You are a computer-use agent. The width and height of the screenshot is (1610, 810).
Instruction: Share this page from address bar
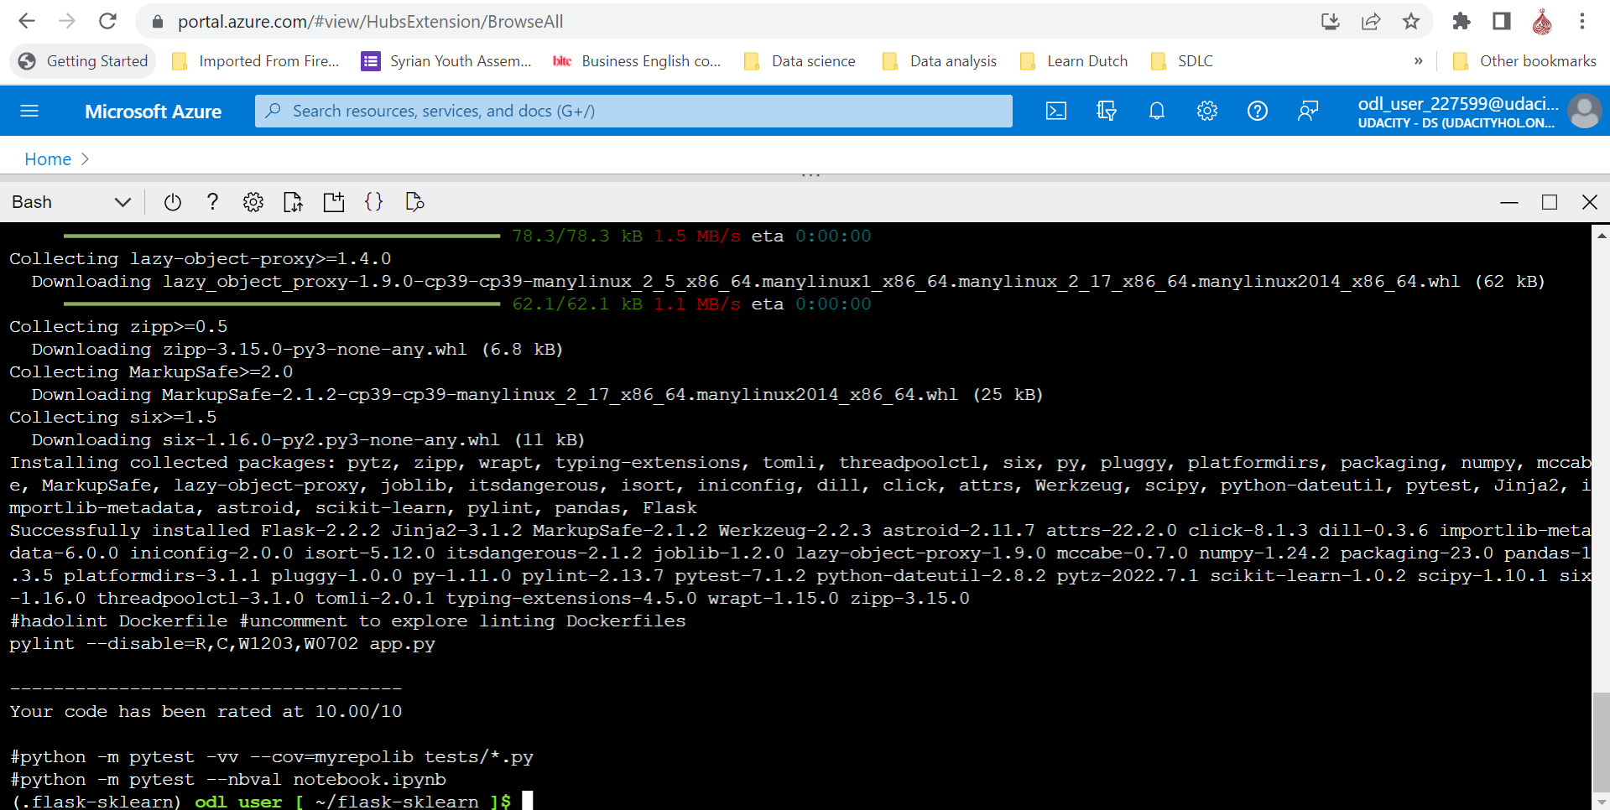[1371, 21]
